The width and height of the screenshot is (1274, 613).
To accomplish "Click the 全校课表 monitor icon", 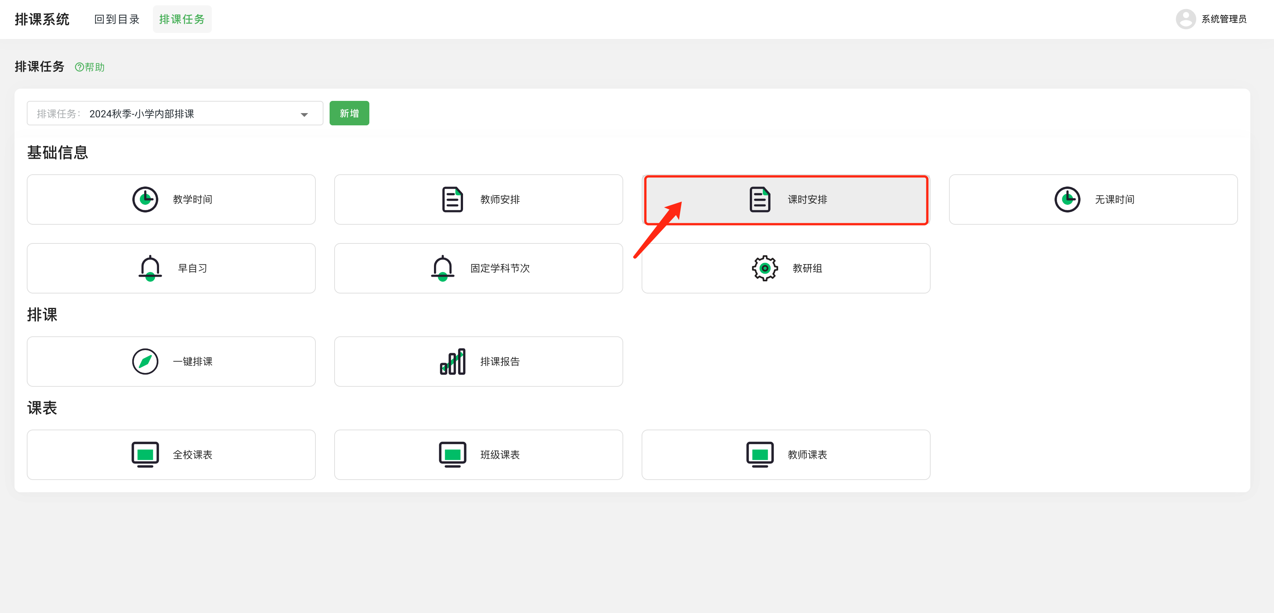I will pyautogui.click(x=145, y=454).
